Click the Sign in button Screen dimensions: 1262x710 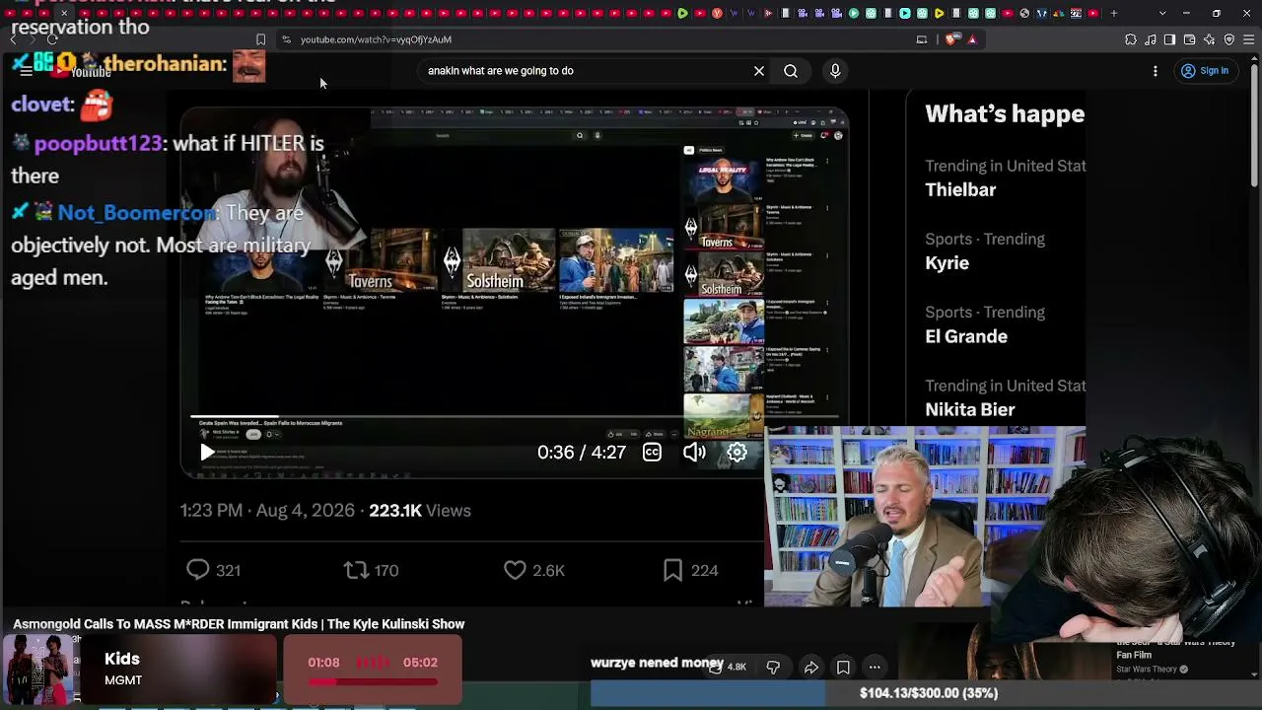(1205, 71)
